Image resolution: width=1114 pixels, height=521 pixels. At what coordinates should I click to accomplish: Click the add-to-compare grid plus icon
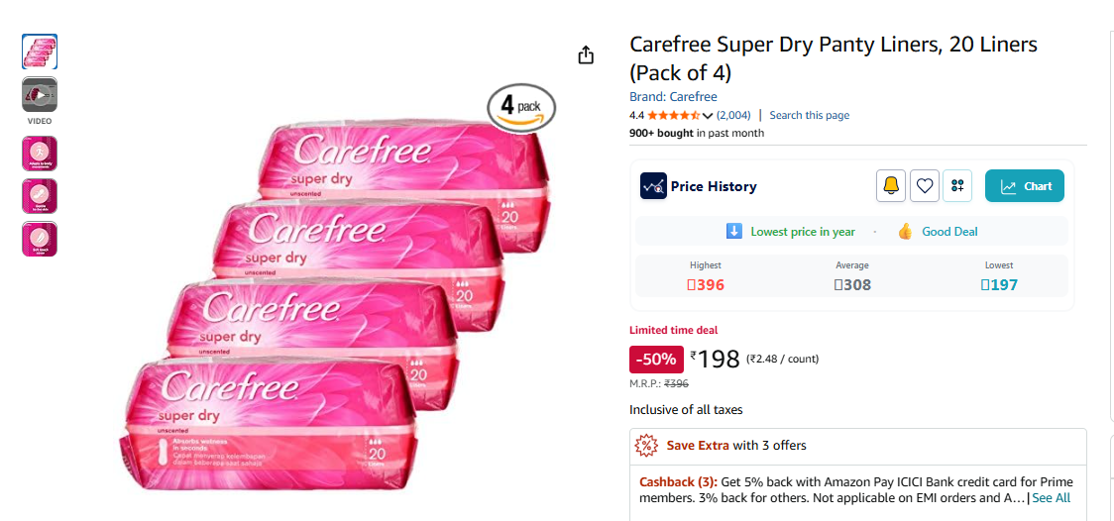click(x=957, y=186)
